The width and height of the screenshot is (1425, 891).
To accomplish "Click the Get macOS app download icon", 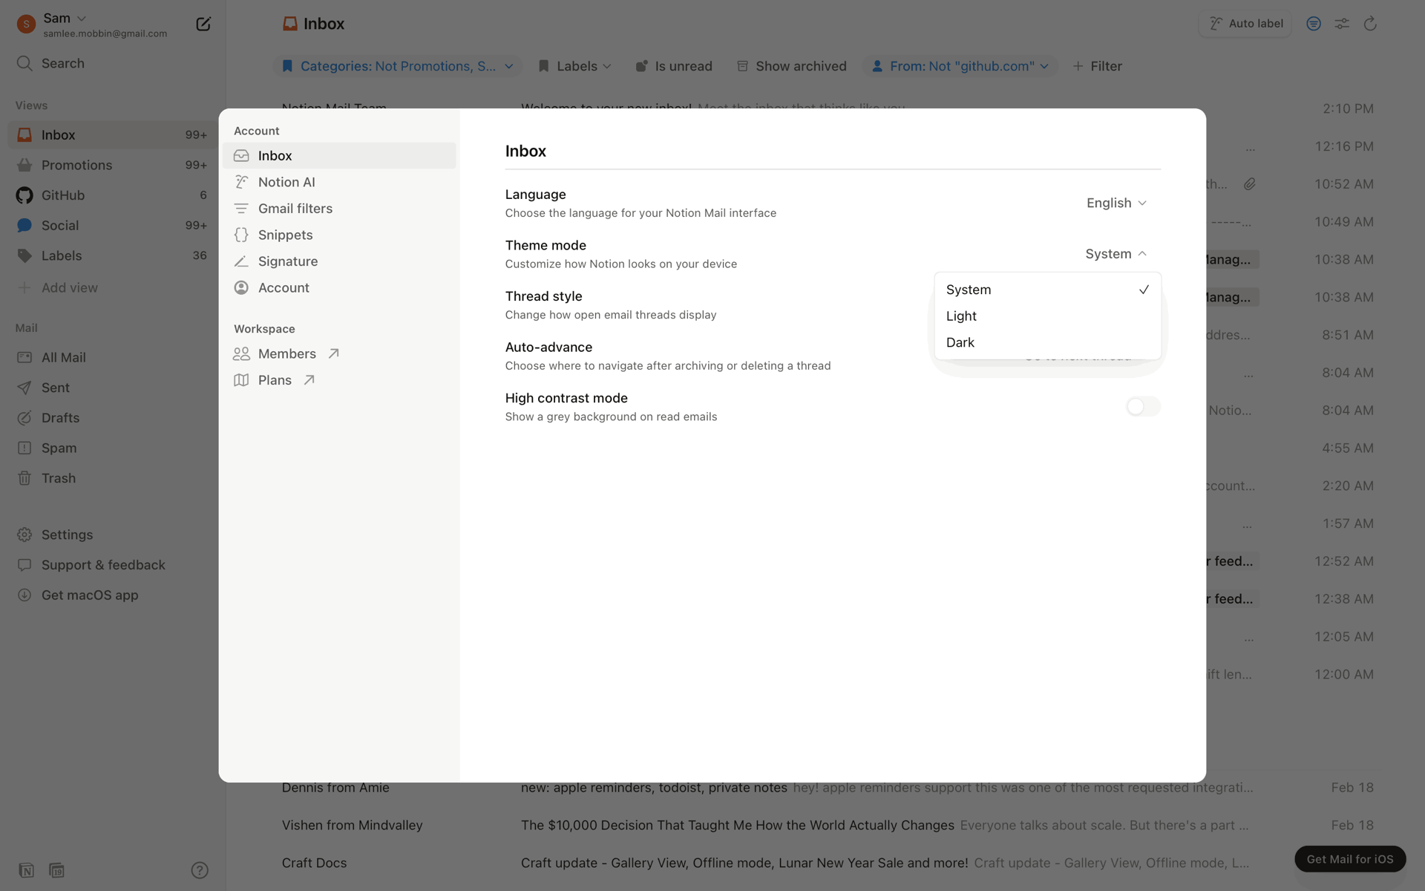I will click(24, 595).
